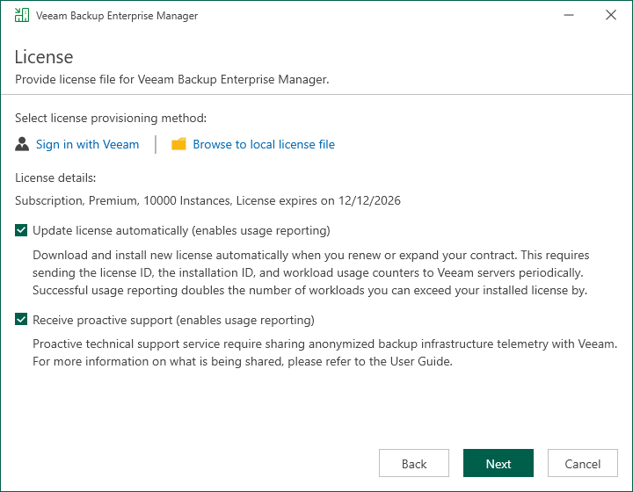This screenshot has width=633, height=492.
Task: Open the Sign in with Veeam link
Action: tap(87, 144)
